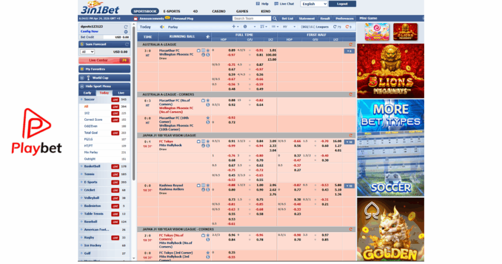Switch to E-SPORTS tab
Image resolution: width=502 pixels, height=264 pixels.
point(172,11)
